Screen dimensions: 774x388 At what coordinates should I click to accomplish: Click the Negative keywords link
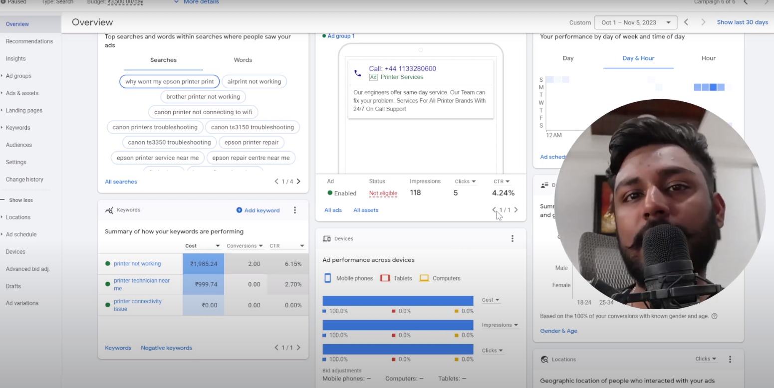[x=166, y=348]
